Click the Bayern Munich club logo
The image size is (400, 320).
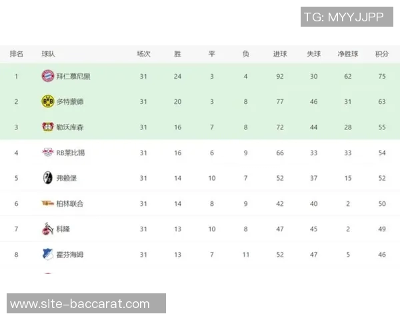coord(47,76)
